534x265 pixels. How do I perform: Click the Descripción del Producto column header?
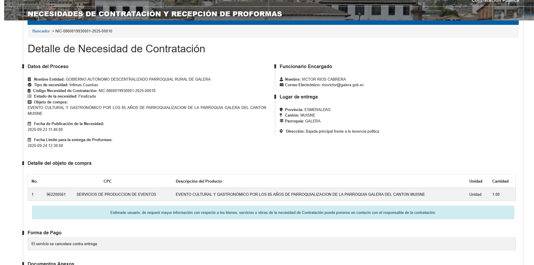coord(199,181)
